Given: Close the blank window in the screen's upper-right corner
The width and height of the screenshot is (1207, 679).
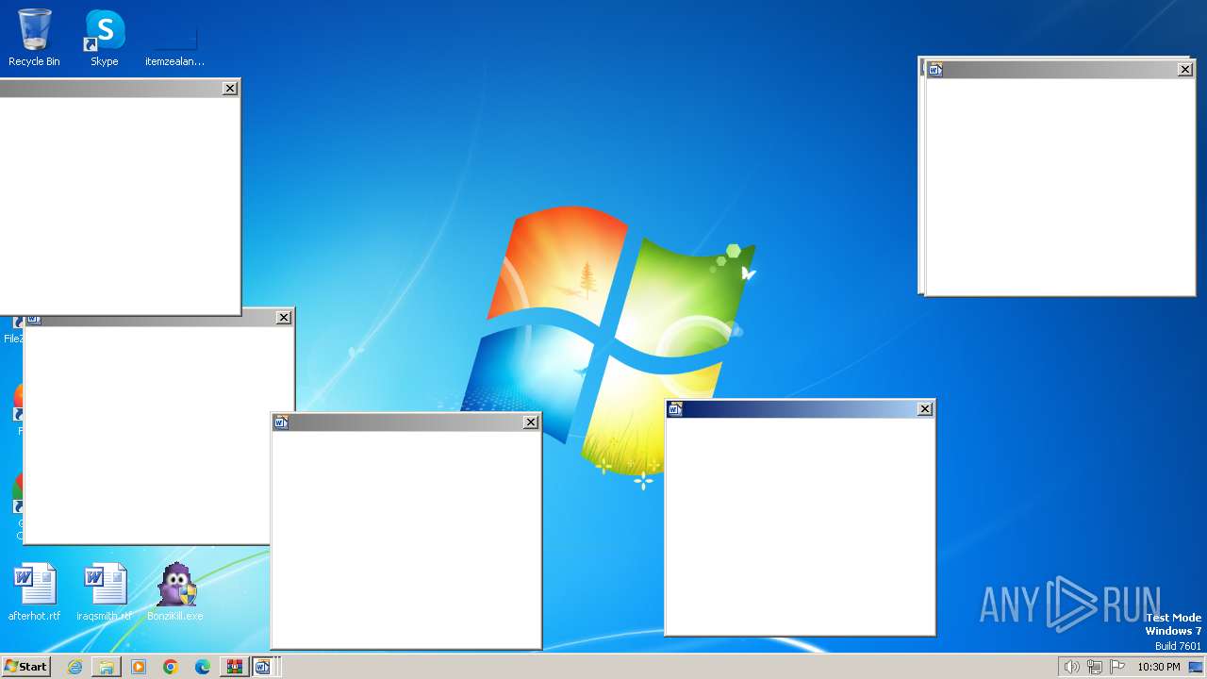Looking at the screenshot, I should pyautogui.click(x=1185, y=69).
